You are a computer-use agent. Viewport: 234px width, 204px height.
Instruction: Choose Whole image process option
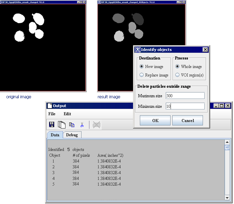click(x=177, y=67)
